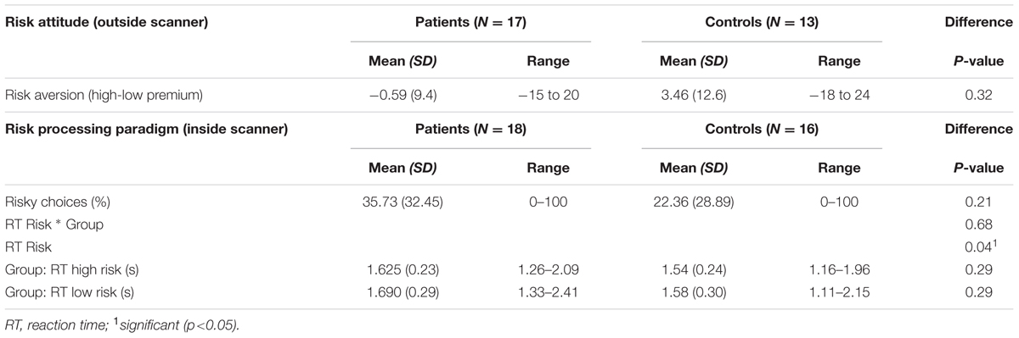This screenshot has width=1019, height=338.
Task: Click the 'Risky choices (%)' row label
Action: [59, 202]
